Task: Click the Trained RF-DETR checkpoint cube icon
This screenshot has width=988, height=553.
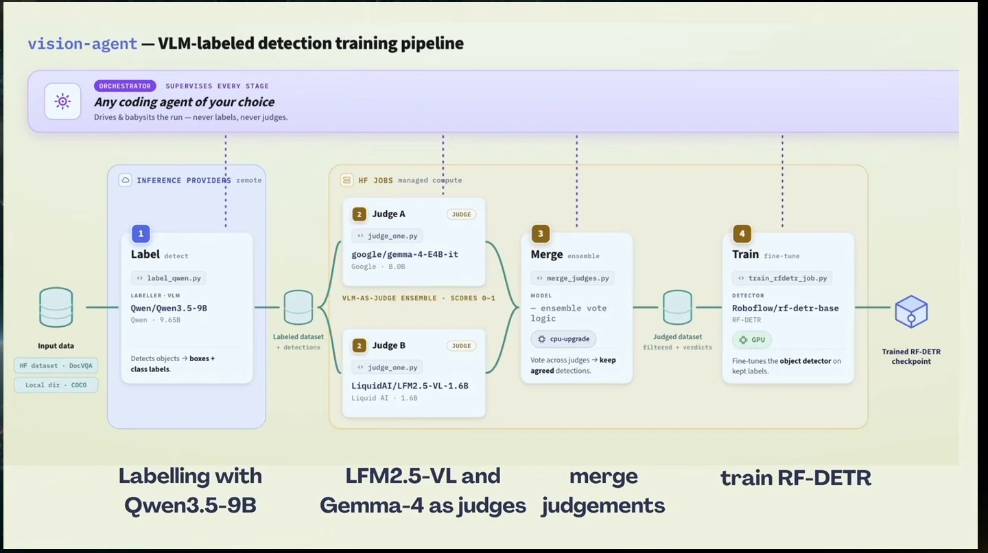Action: click(911, 312)
